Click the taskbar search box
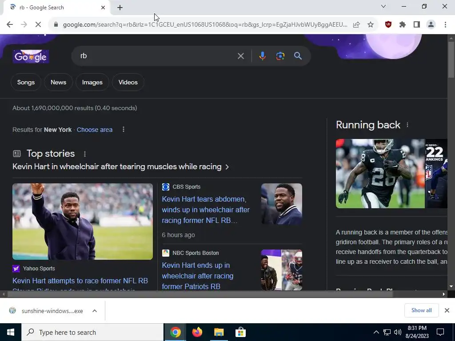Screen dimensions: 455x341 pyautogui.click(x=92, y=332)
